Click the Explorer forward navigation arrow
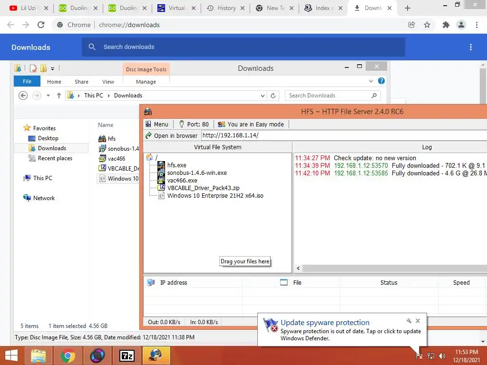 pyautogui.click(x=37, y=96)
